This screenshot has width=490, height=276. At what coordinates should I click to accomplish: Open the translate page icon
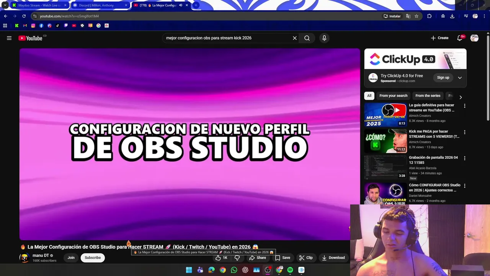click(x=408, y=16)
